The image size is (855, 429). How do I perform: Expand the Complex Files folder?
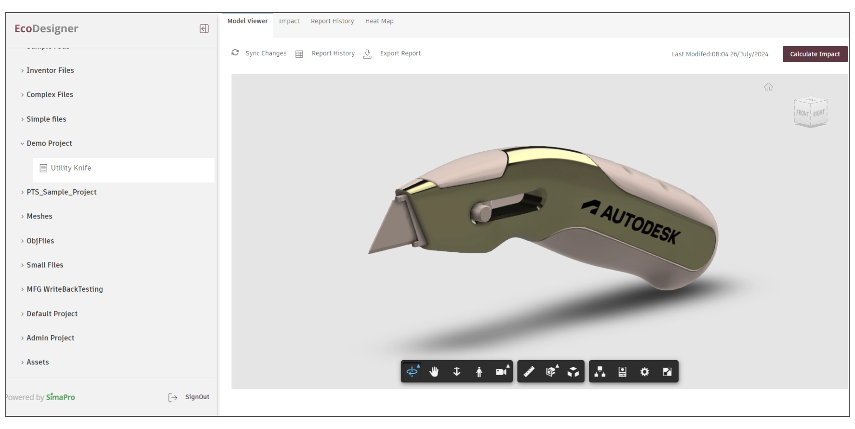(22, 95)
